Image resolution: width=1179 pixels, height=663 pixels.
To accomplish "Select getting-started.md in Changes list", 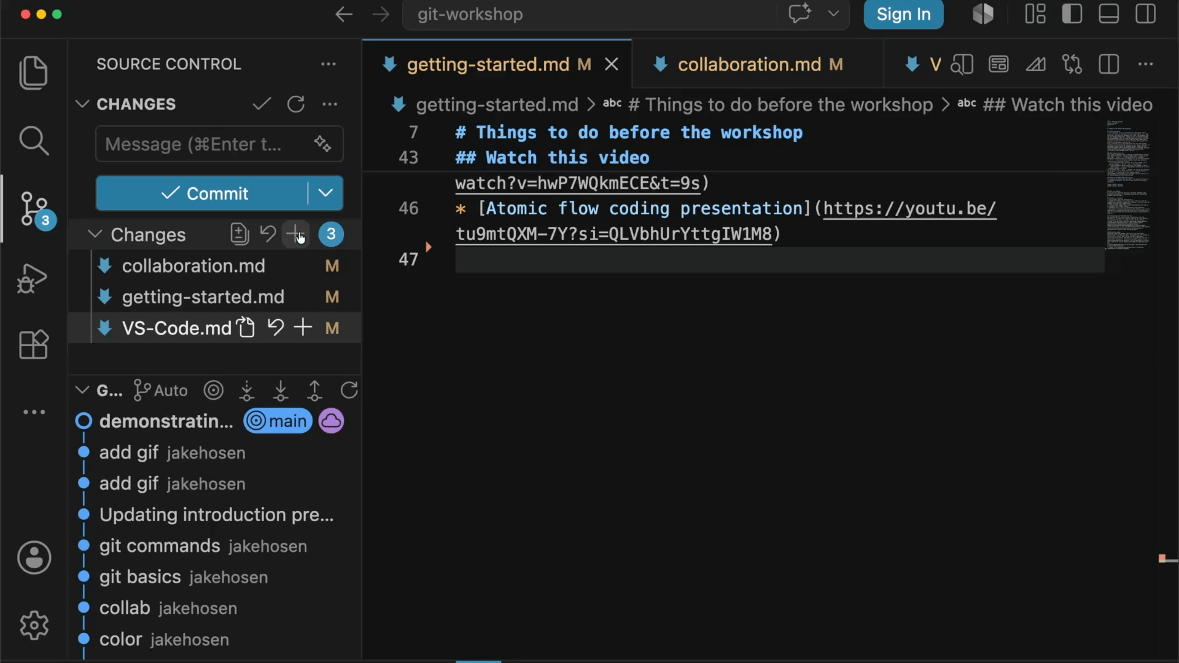I will [x=214, y=297].
